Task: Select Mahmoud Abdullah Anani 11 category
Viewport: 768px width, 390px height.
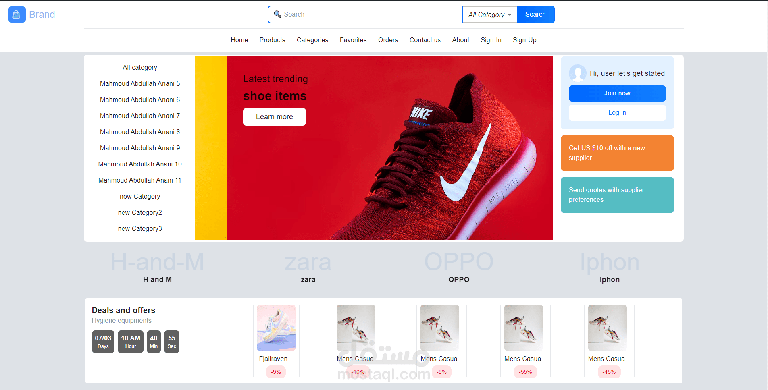Action: (140, 180)
